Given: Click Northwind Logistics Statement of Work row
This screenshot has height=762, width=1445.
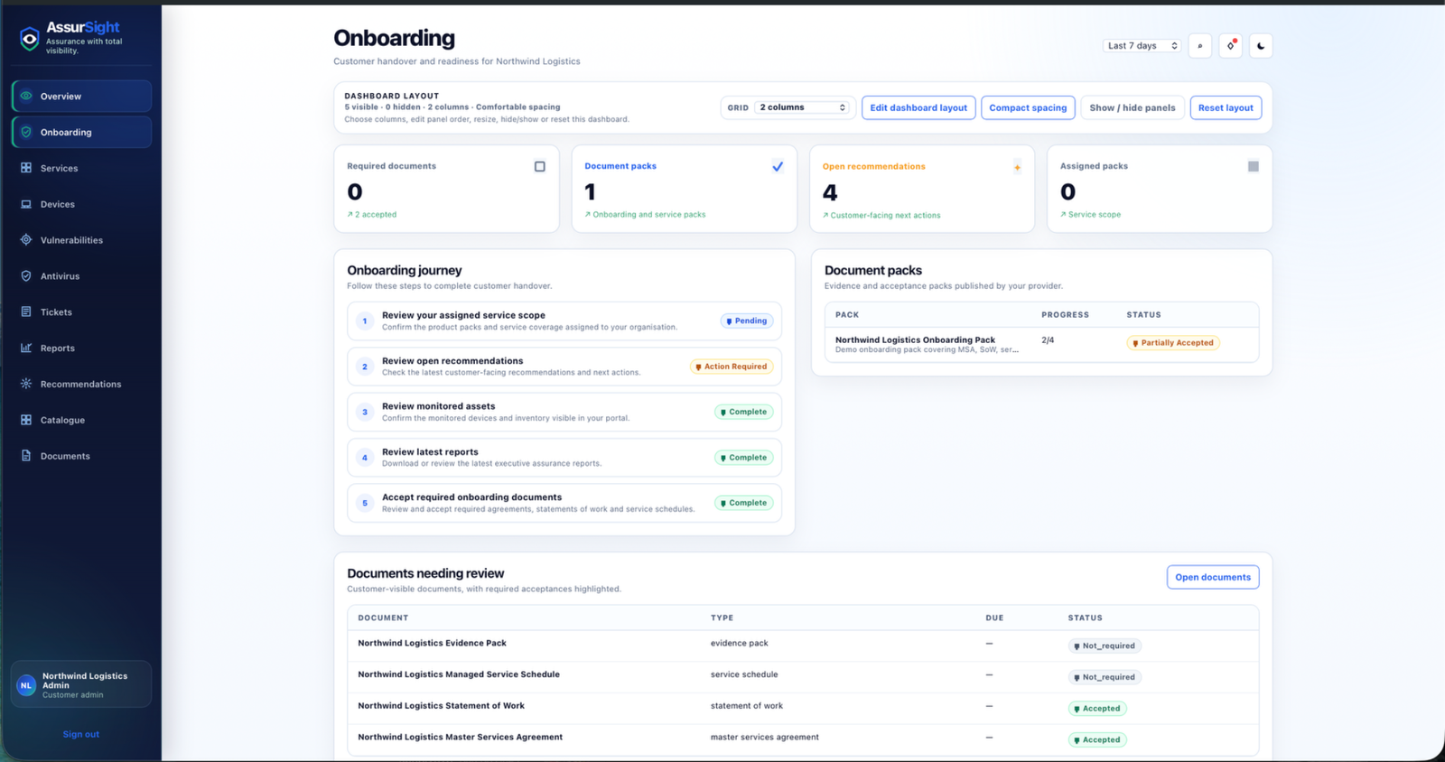Looking at the screenshot, I should pyautogui.click(x=803, y=707).
